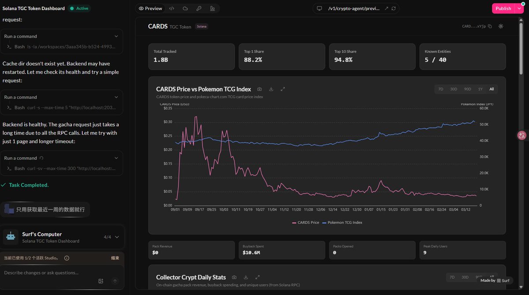529x295 pixels.
Task: Click the Task Completed status text
Action: coord(29,185)
